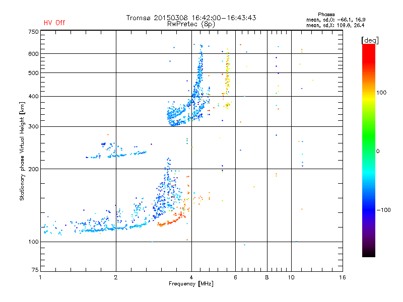The width and height of the screenshot is (403, 302).
Task: Click the colorbar tick label '-100'
Action: (383, 210)
